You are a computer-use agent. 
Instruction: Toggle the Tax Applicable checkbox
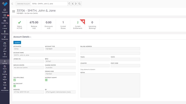tap(15, 80)
